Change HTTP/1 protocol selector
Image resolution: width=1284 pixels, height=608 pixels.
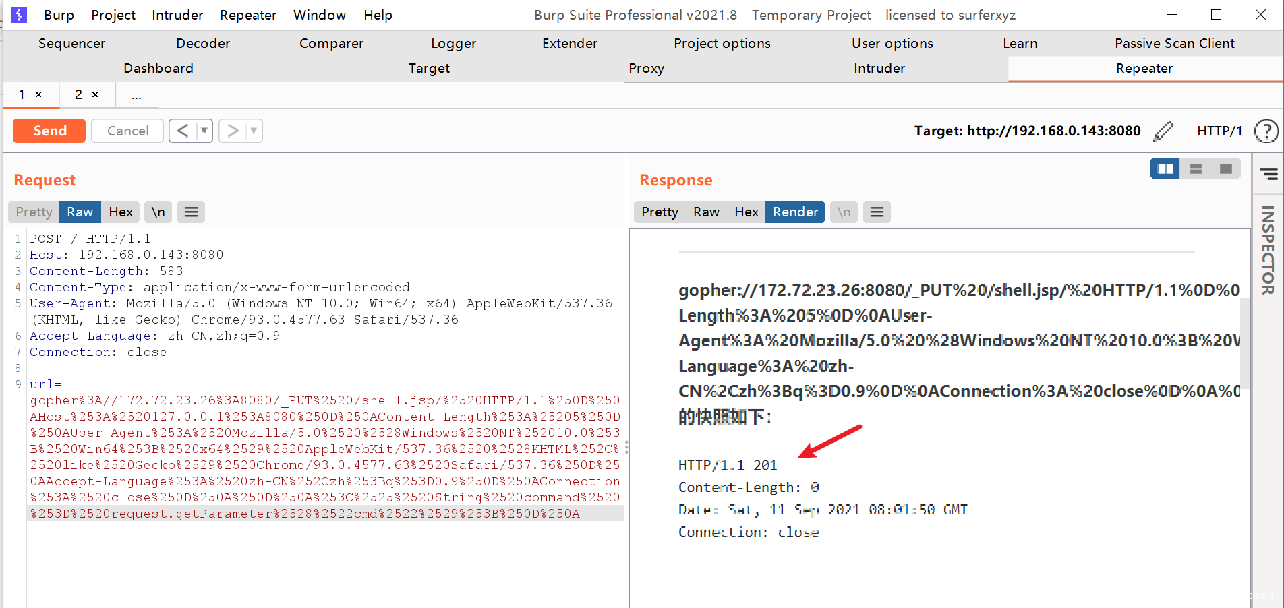[1219, 131]
